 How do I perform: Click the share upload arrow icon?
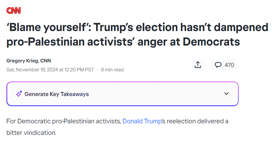coord(198,65)
